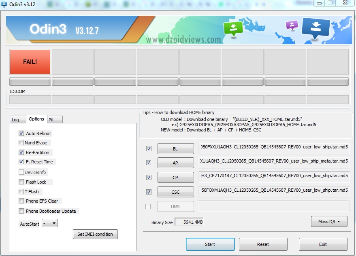Click the Exit button
The image size is (356, 256).
[323, 244]
